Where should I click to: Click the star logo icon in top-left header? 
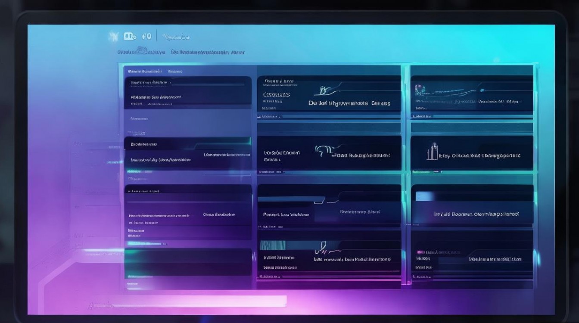click(113, 37)
